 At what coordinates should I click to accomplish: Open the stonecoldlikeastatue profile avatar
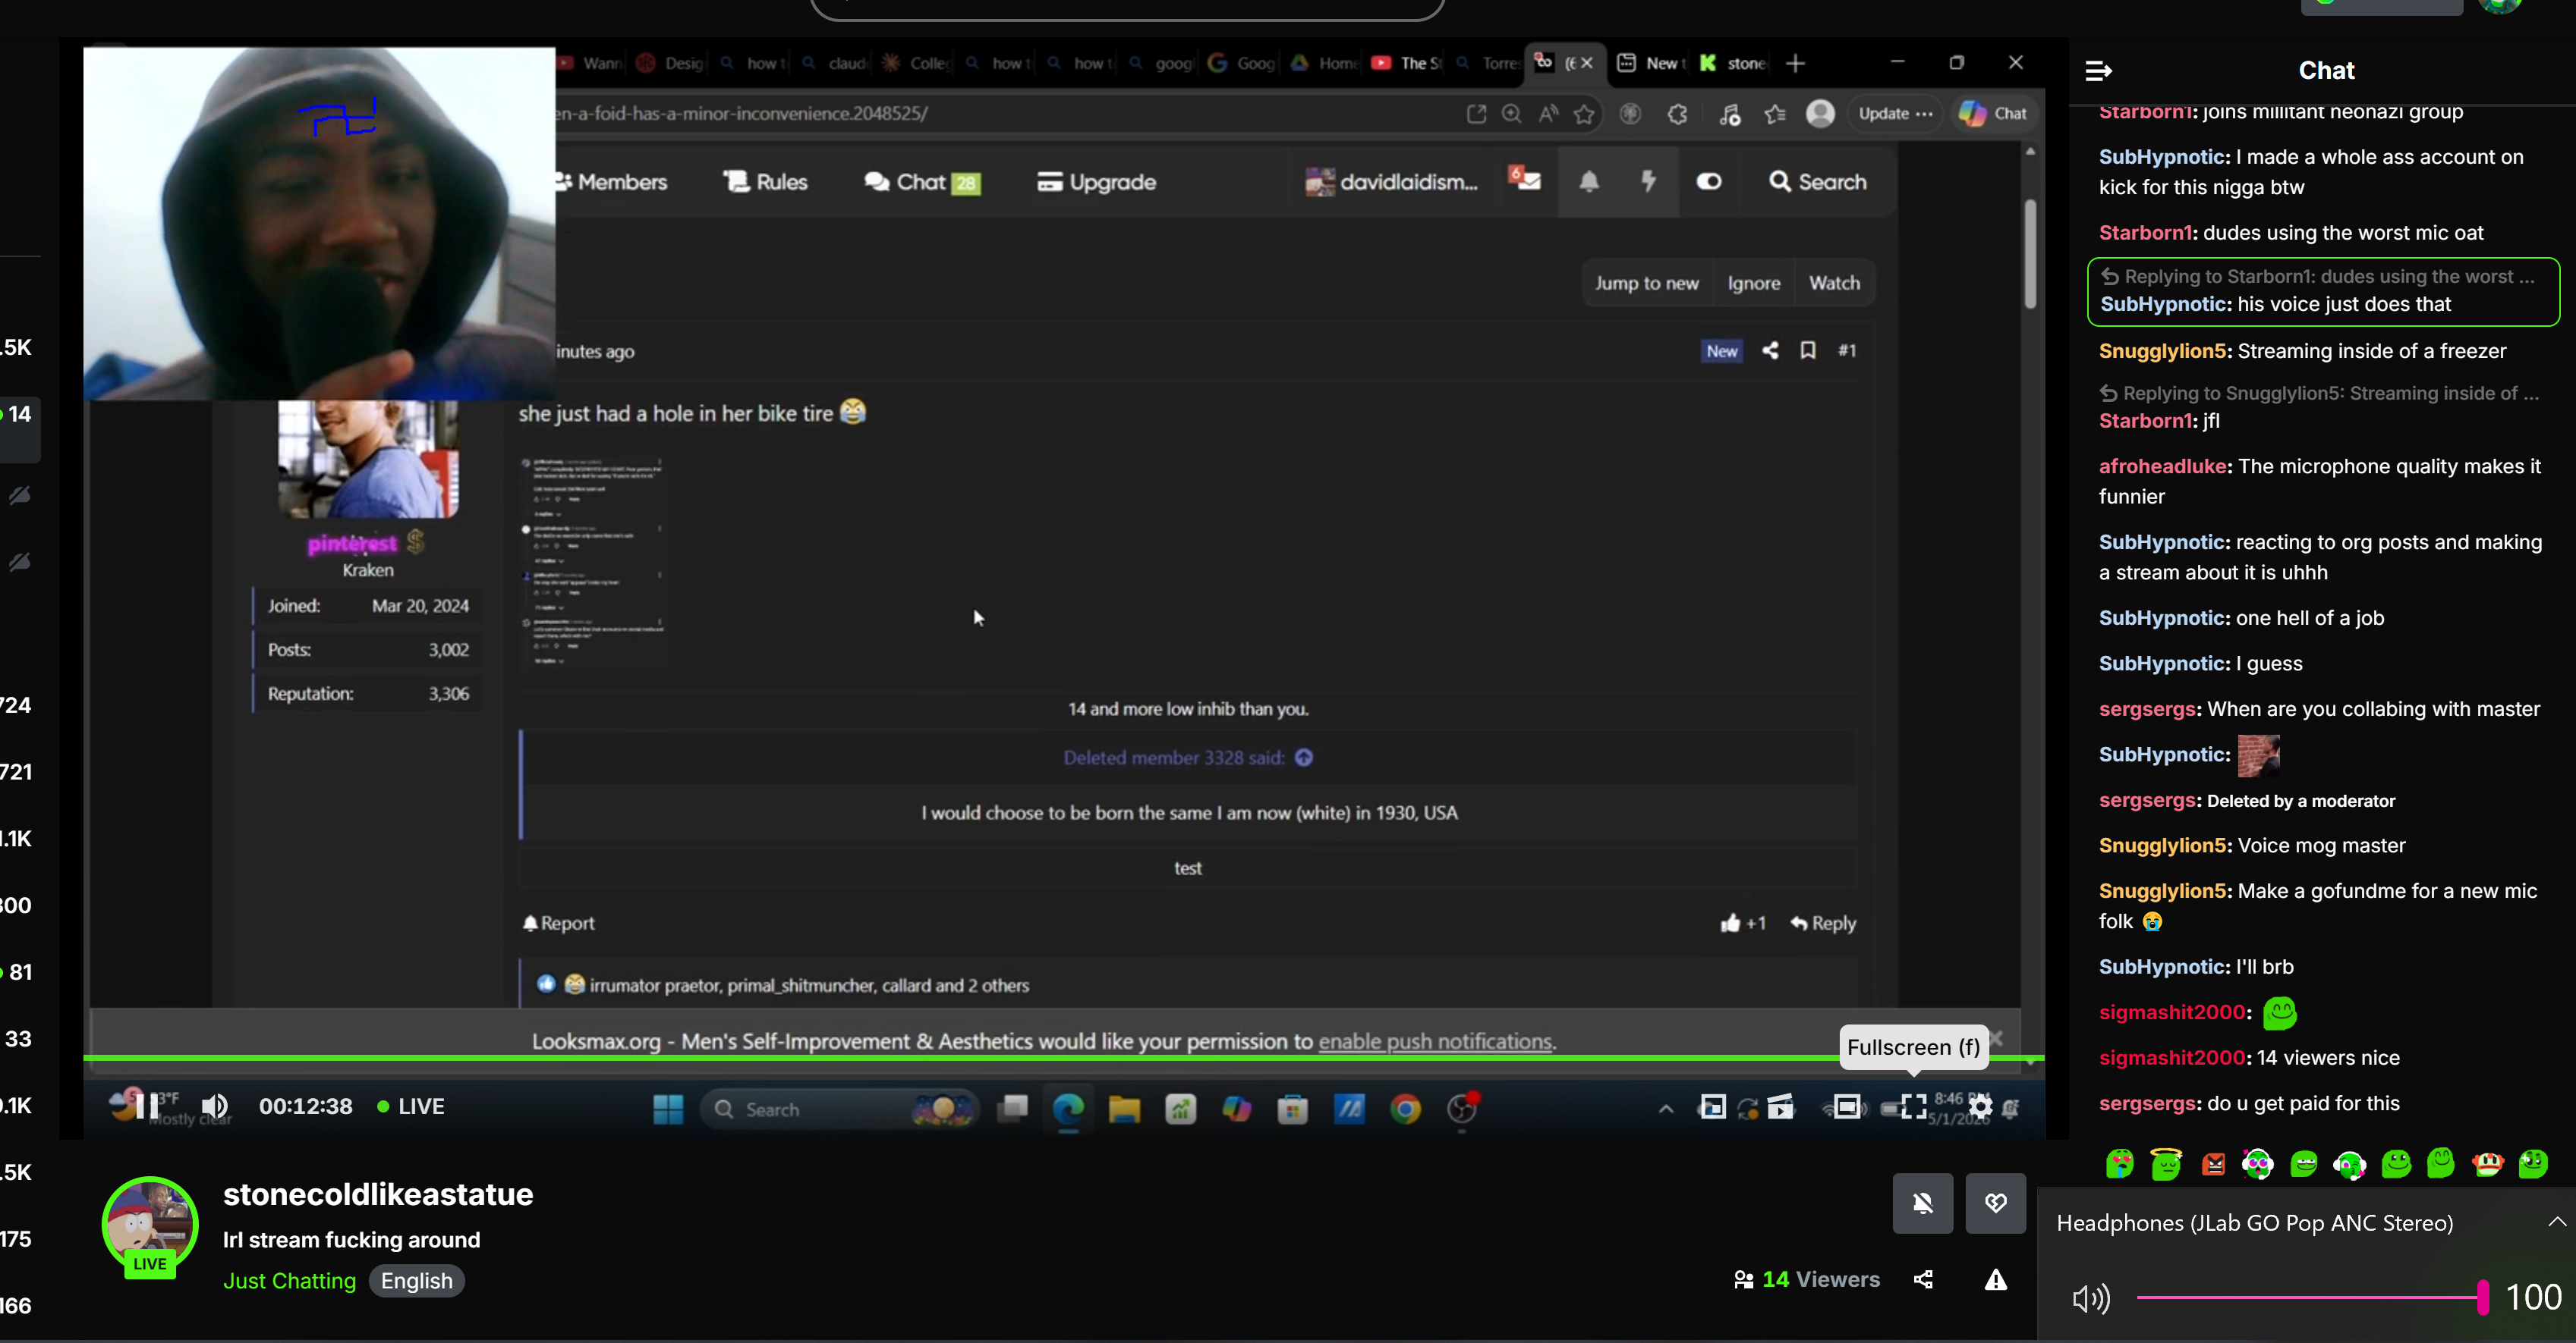click(150, 1225)
